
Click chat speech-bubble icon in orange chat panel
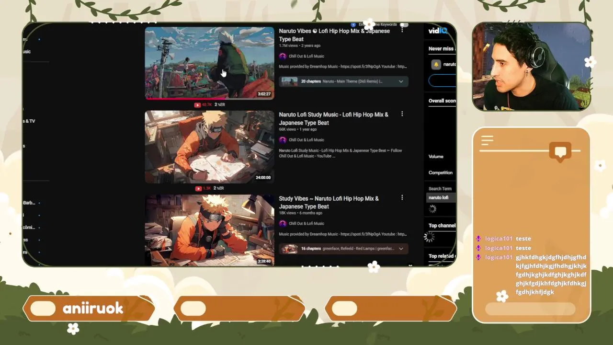560,151
